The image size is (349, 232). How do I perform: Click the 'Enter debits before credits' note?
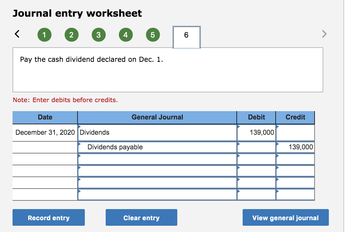pos(65,100)
